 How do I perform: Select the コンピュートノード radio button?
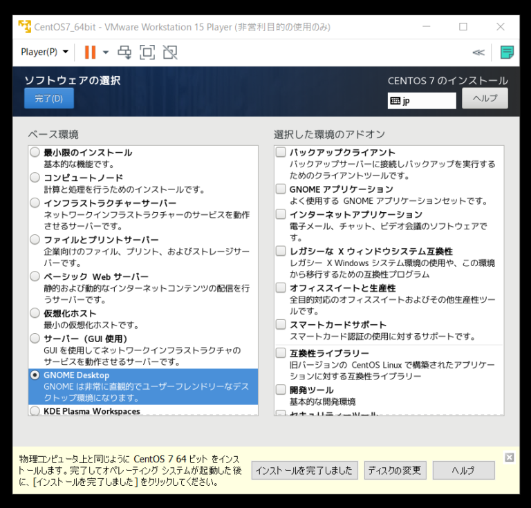coord(35,178)
